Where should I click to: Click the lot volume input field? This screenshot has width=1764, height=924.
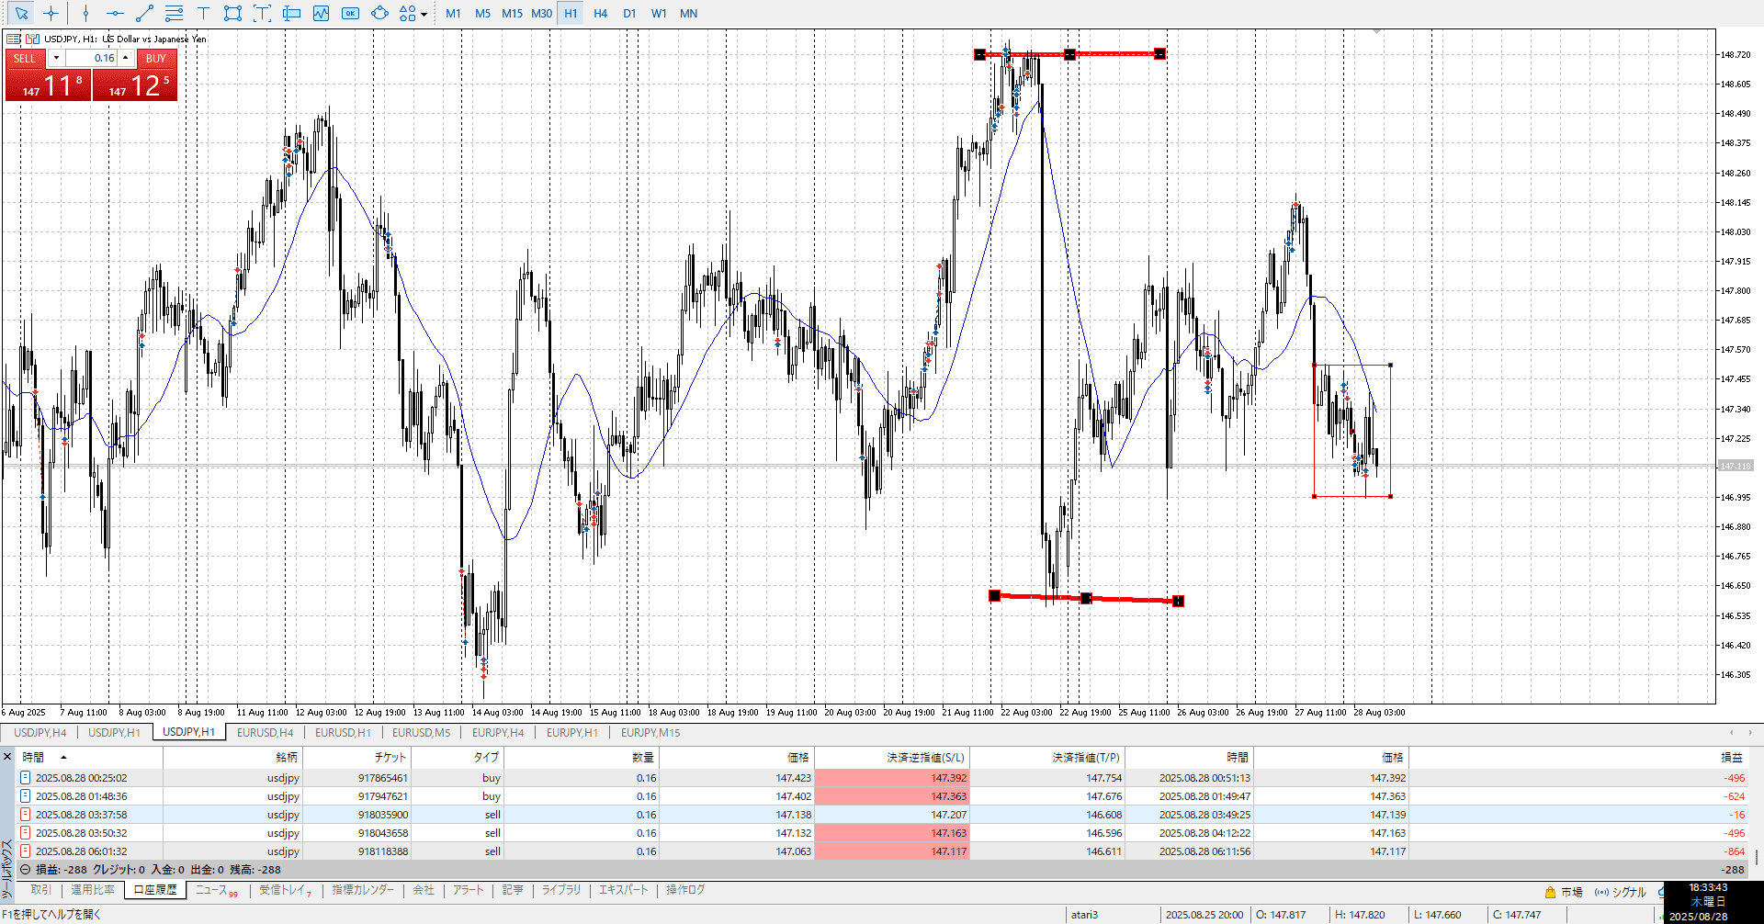point(92,58)
